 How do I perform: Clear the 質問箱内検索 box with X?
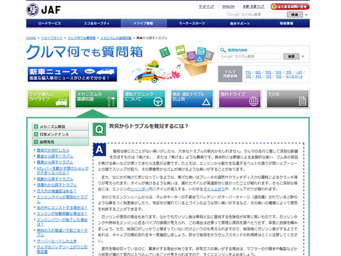(x=303, y=56)
